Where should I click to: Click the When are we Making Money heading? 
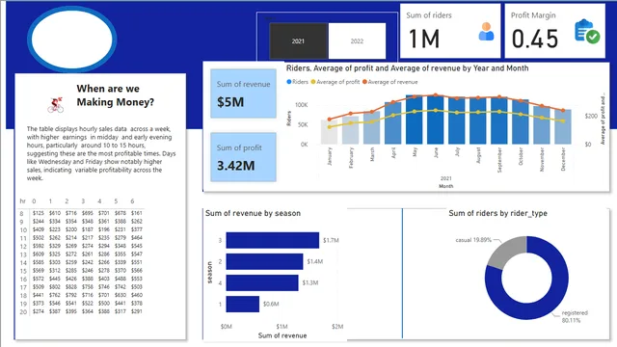click(116, 95)
